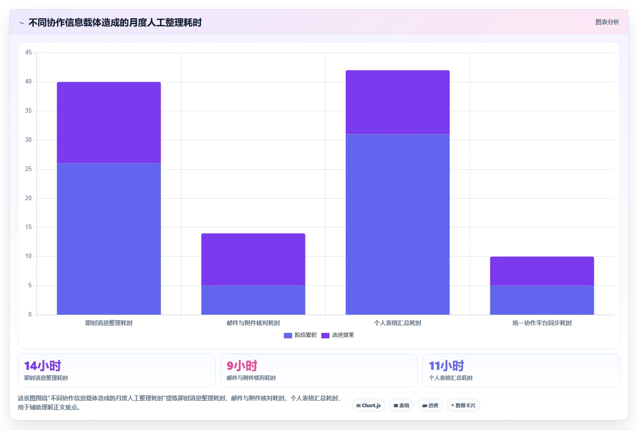This screenshot has height=430, width=638.
Task: Click the purple 即时消息整理耗时 bar segment
Action: tap(109, 123)
